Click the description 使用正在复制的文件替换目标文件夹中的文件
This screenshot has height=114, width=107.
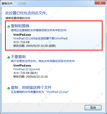point(39,30)
